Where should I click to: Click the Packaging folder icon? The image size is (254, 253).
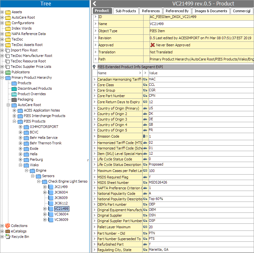[14, 99]
